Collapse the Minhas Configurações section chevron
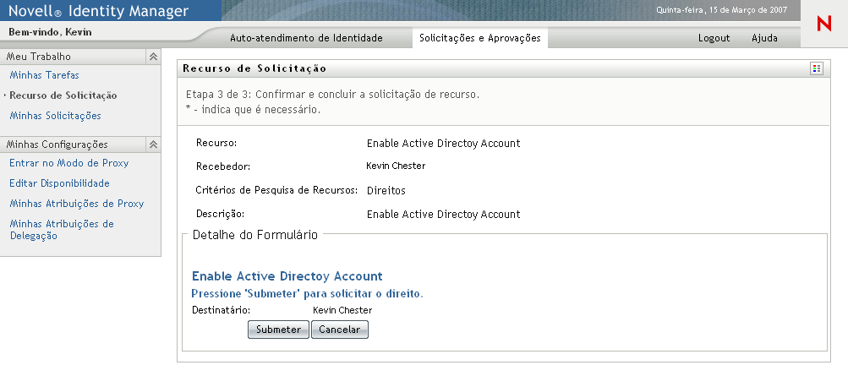 pyautogui.click(x=153, y=144)
